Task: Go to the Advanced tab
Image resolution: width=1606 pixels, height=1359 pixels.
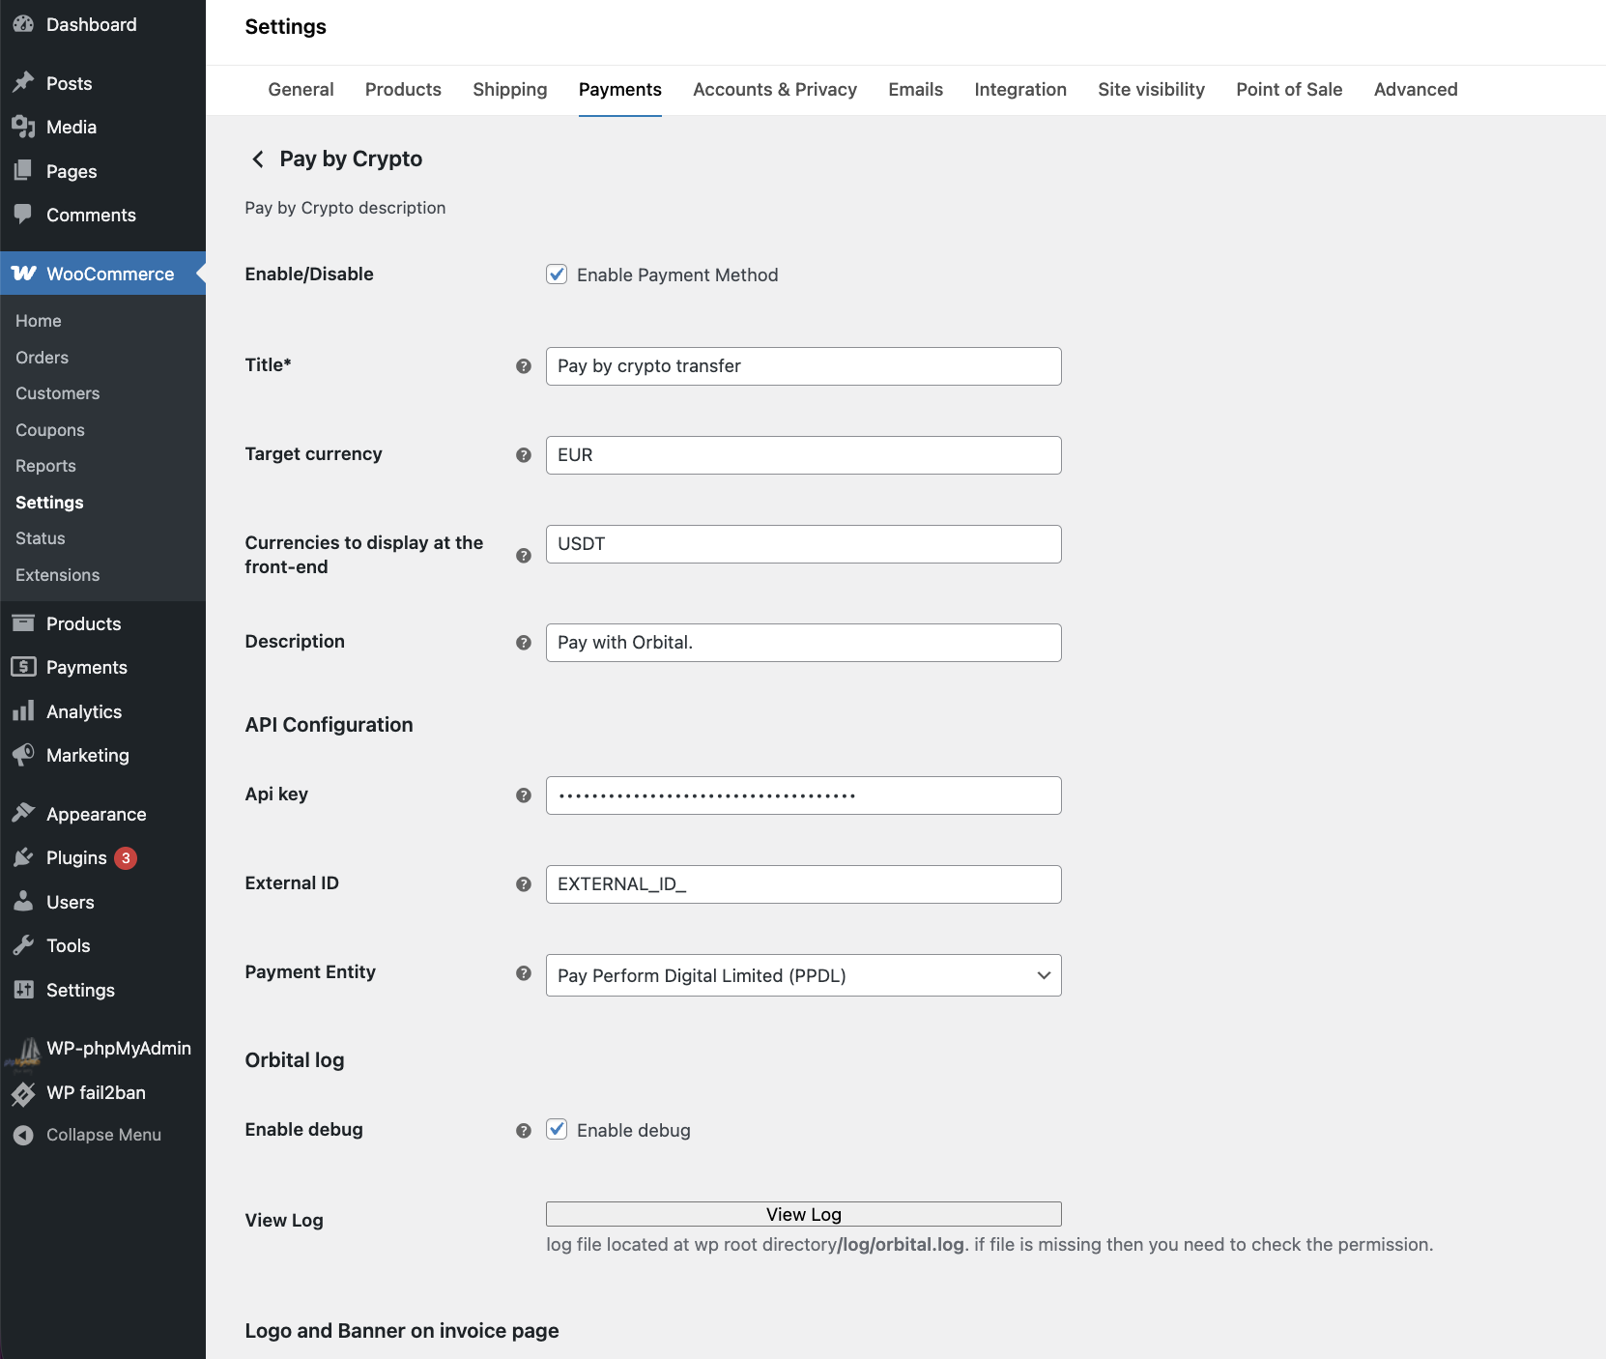Action: [1416, 90]
